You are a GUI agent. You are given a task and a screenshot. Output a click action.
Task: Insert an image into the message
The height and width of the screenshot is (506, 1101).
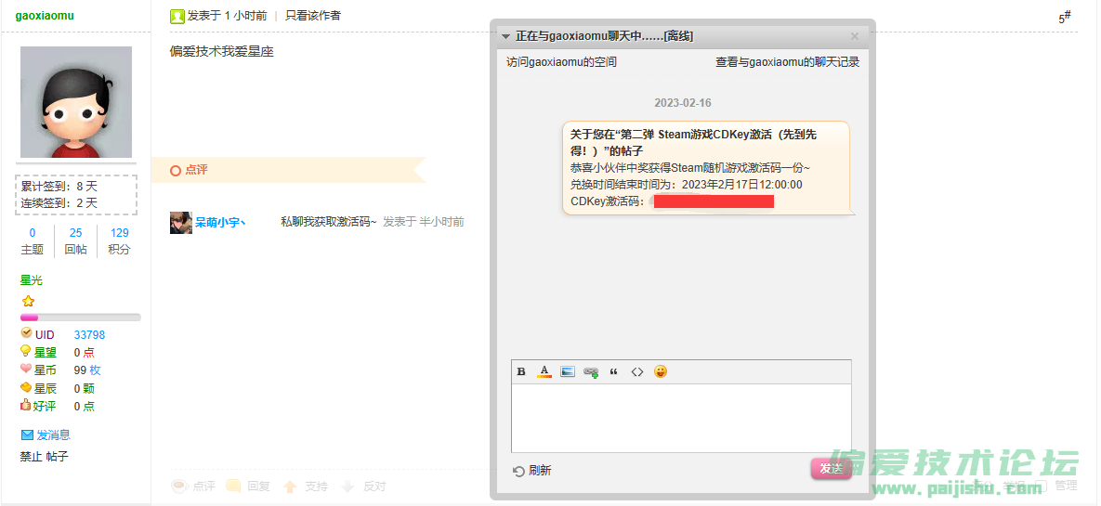(x=568, y=372)
